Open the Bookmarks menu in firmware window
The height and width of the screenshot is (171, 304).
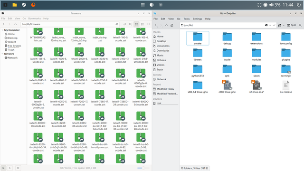pos(35,19)
